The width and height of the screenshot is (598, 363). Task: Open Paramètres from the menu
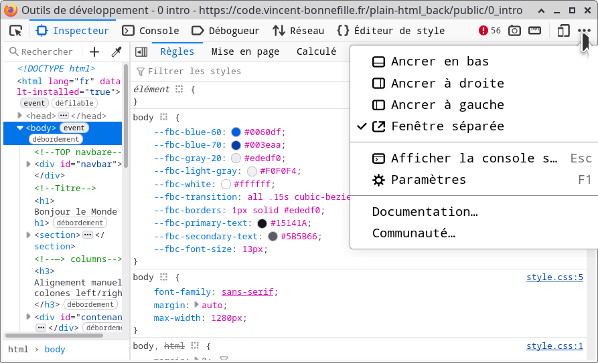click(428, 180)
